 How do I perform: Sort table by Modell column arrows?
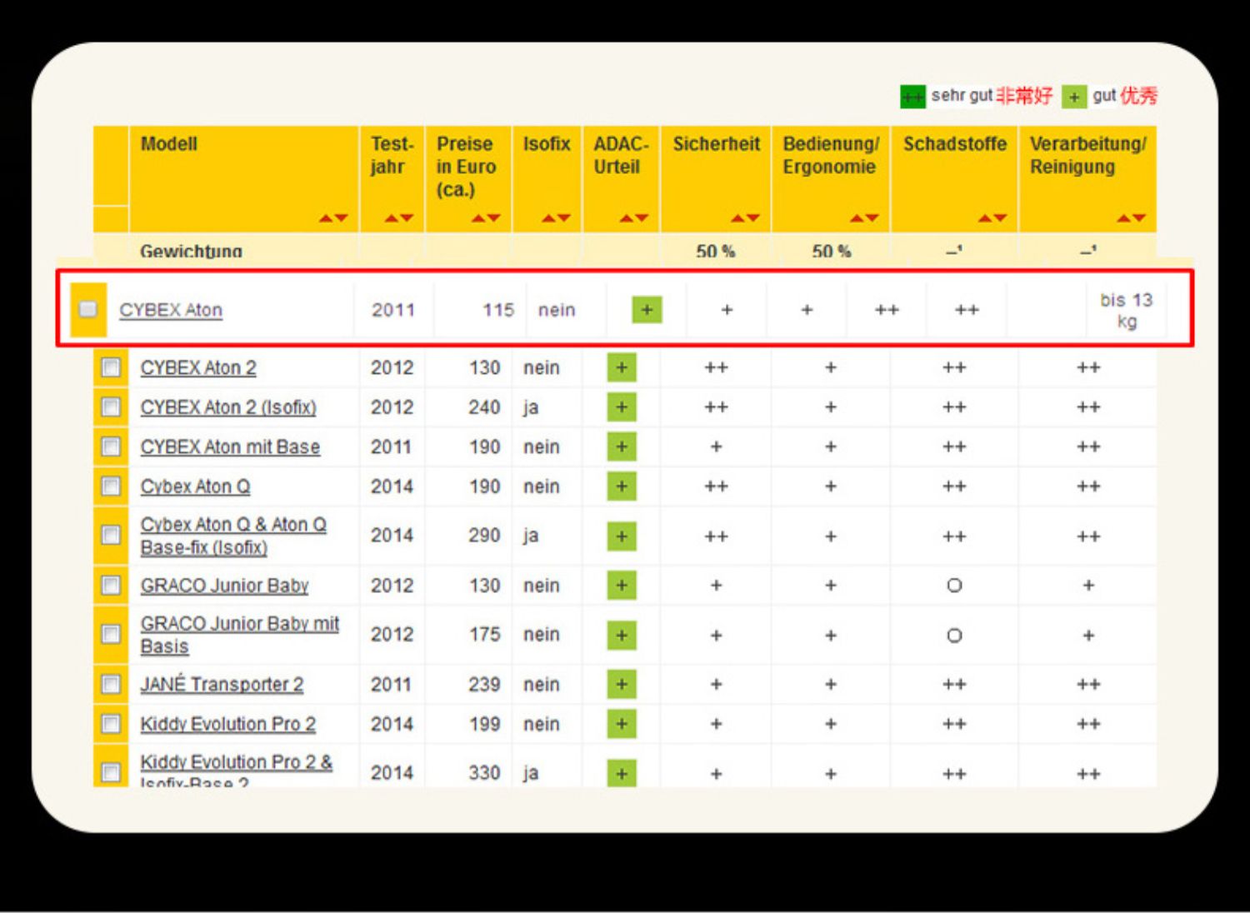[332, 218]
